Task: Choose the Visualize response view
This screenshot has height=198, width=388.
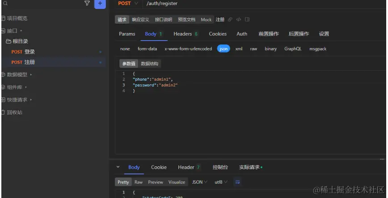Action: (x=177, y=182)
